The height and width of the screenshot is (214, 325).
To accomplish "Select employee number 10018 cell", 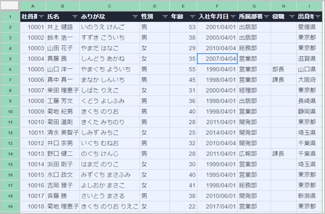I will (x=33, y=207).
